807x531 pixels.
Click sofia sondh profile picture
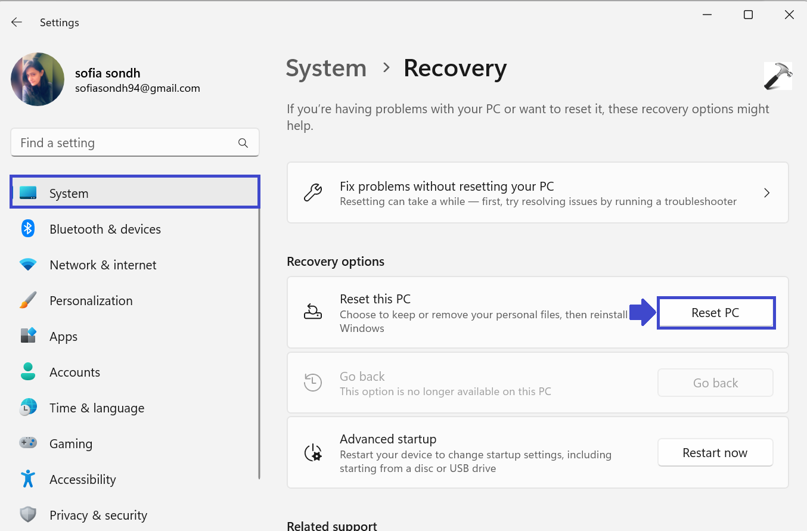[38, 79]
